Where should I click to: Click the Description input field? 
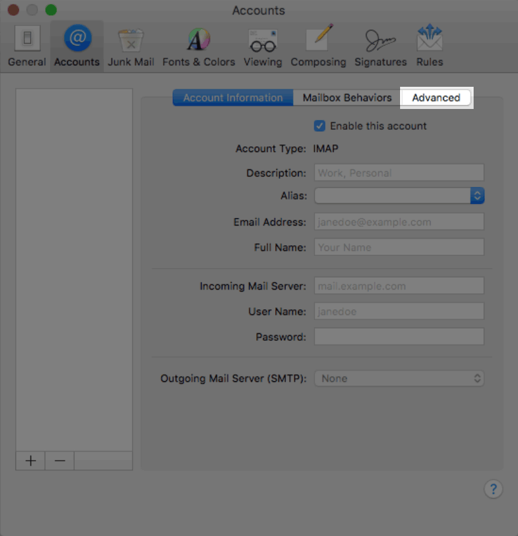pyautogui.click(x=398, y=172)
